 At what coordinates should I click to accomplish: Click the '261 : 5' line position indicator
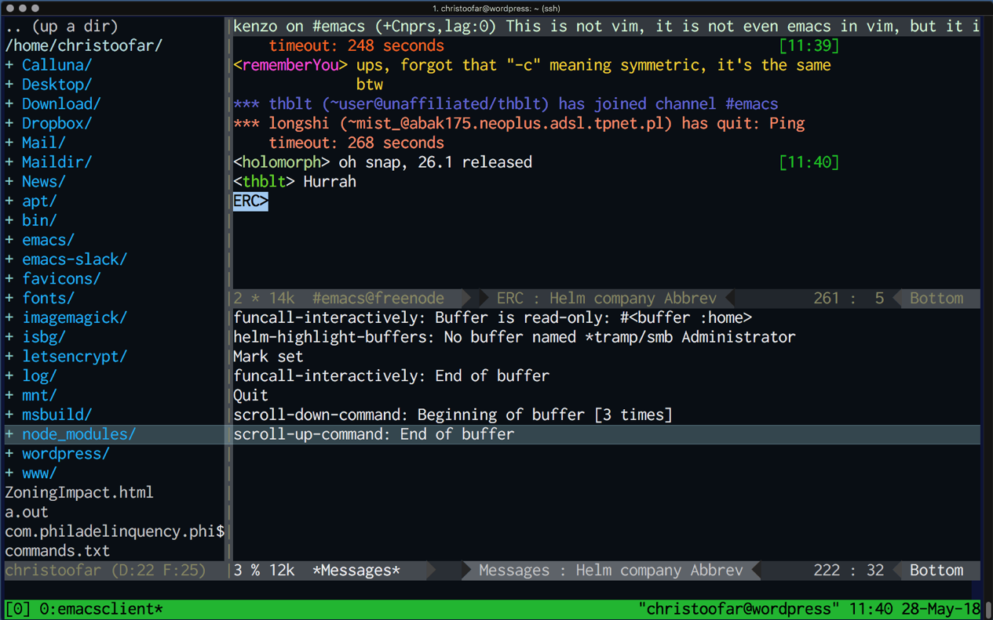tap(849, 299)
